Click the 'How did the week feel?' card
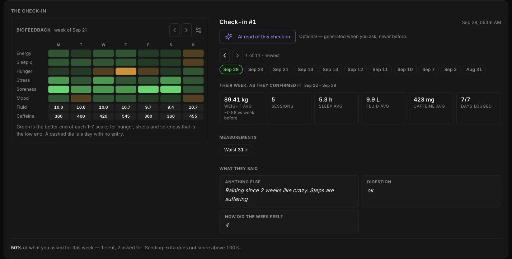 pos(289,222)
